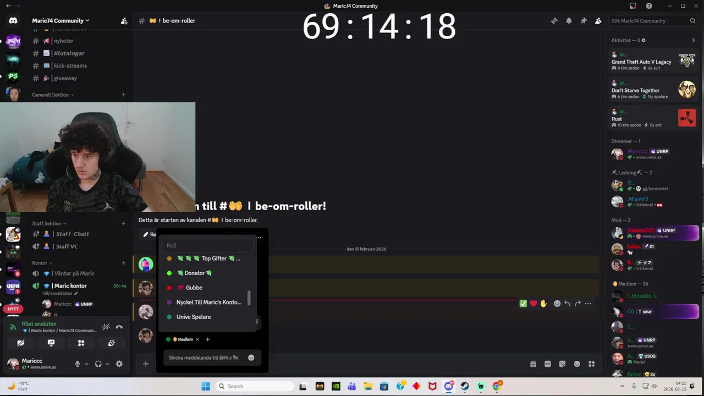React with green checkmark emoji

523,303
